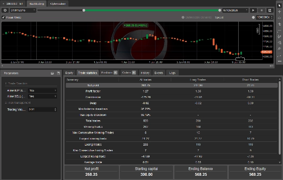Select the Average trade row

coord(172,162)
